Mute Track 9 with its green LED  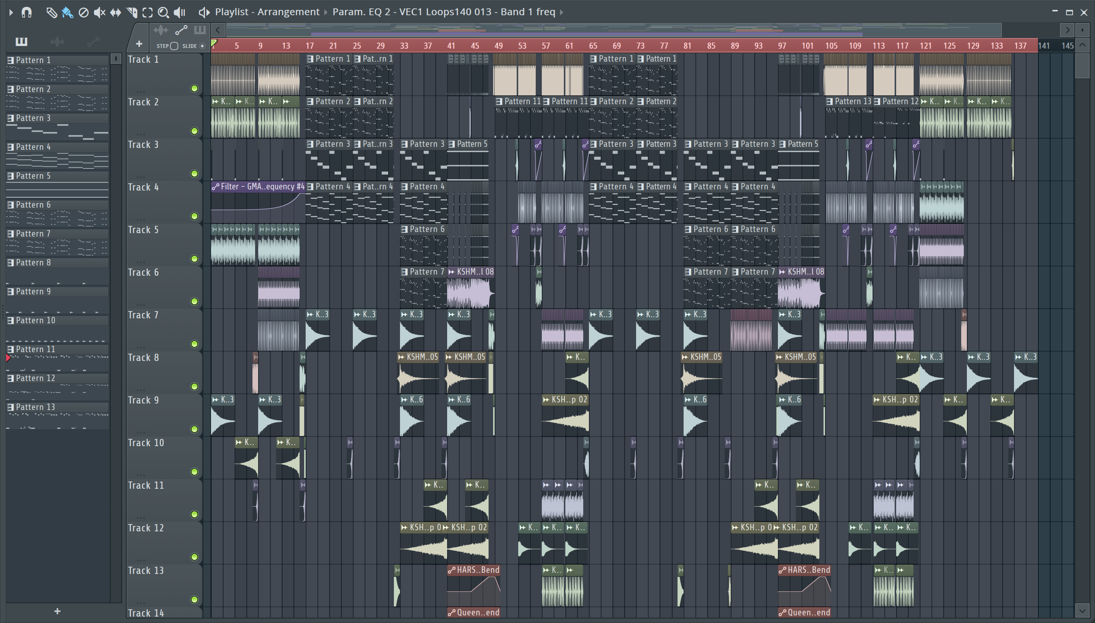[194, 429]
